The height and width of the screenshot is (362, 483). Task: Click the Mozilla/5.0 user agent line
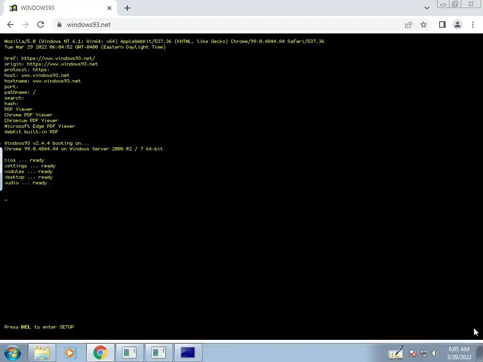pyautogui.click(x=164, y=41)
